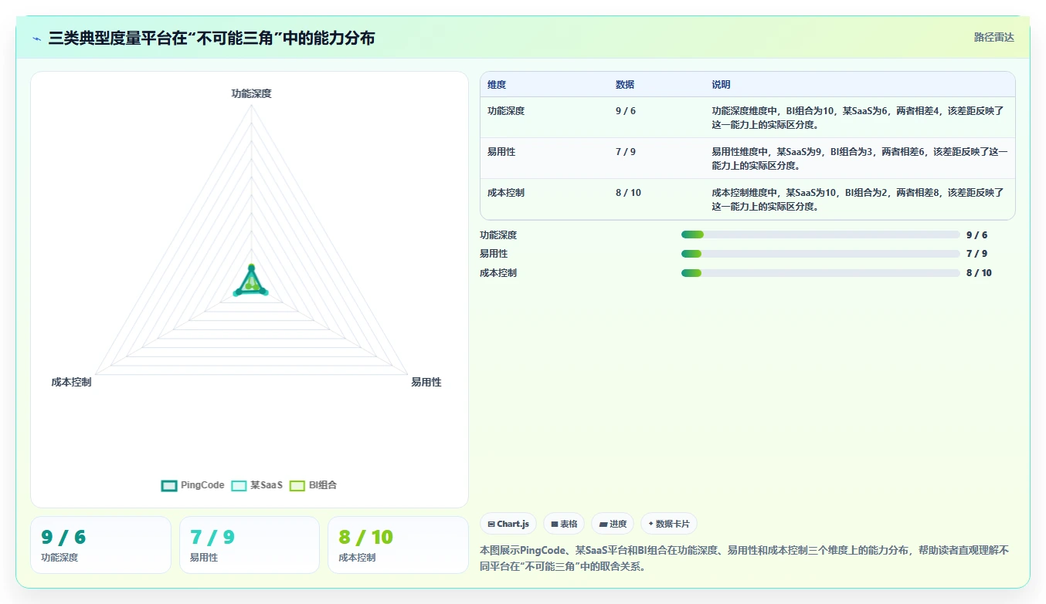The image size is (1046, 604).
Task: Click the description starting 功能深度维度中
Action: [x=858, y=117]
